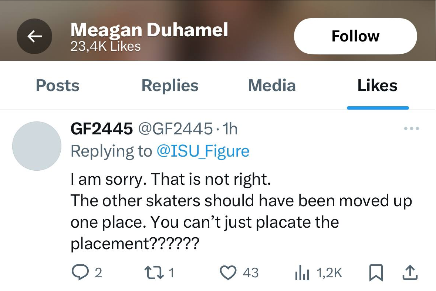
Task: Open the @GF2445 handle link
Action: tap(175, 129)
